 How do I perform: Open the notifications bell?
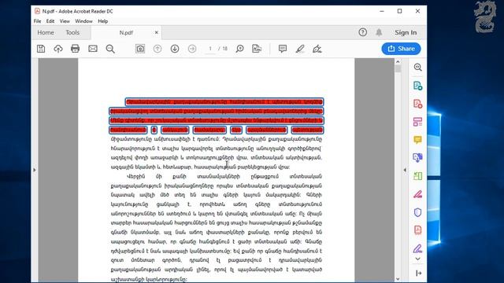click(x=379, y=32)
